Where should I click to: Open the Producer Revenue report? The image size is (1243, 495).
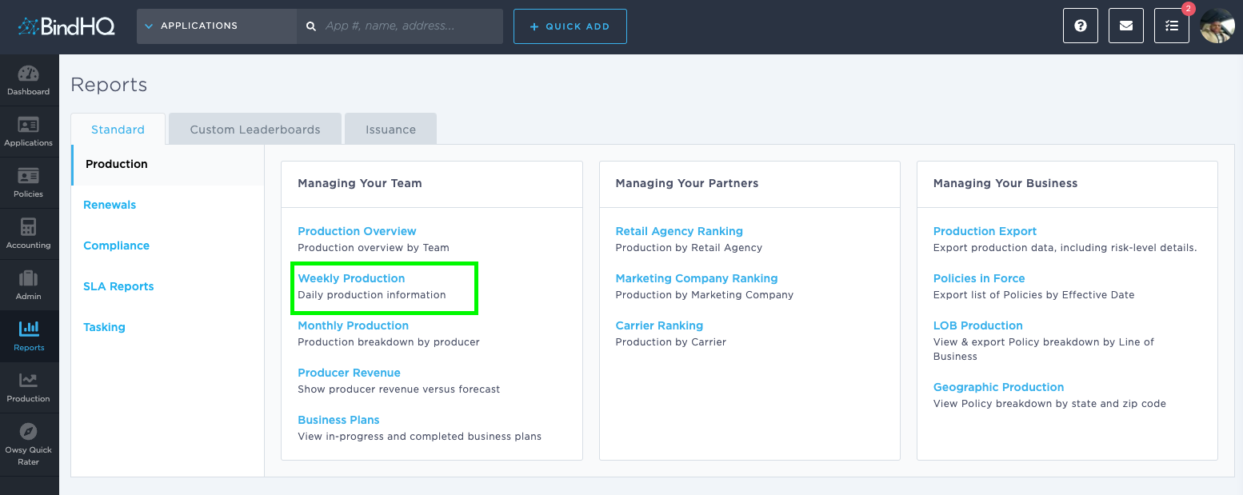coord(349,373)
